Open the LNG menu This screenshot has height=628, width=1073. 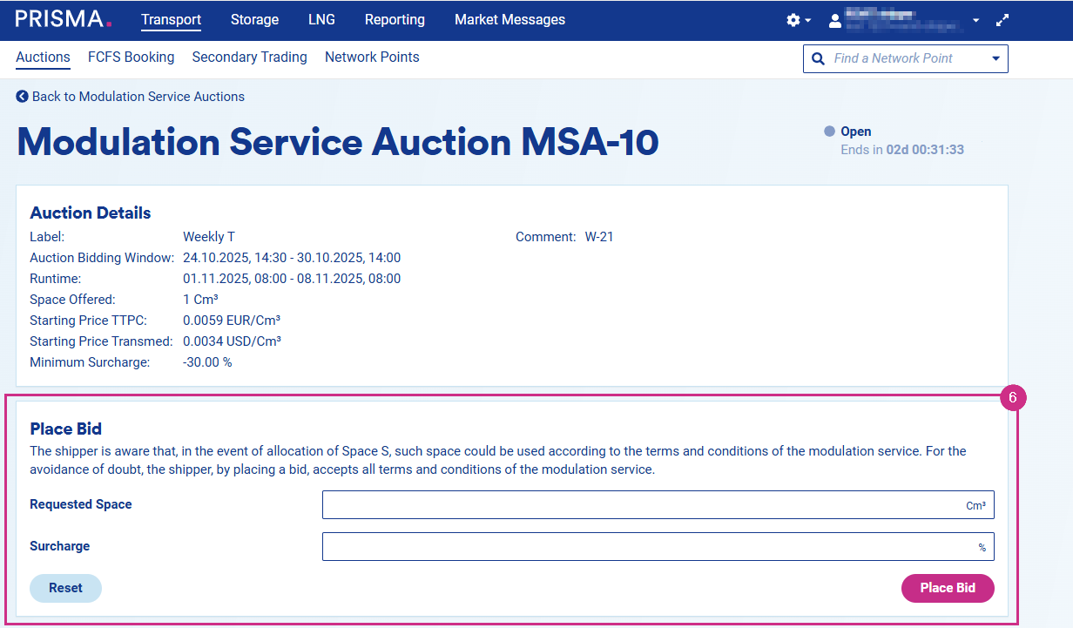321,20
